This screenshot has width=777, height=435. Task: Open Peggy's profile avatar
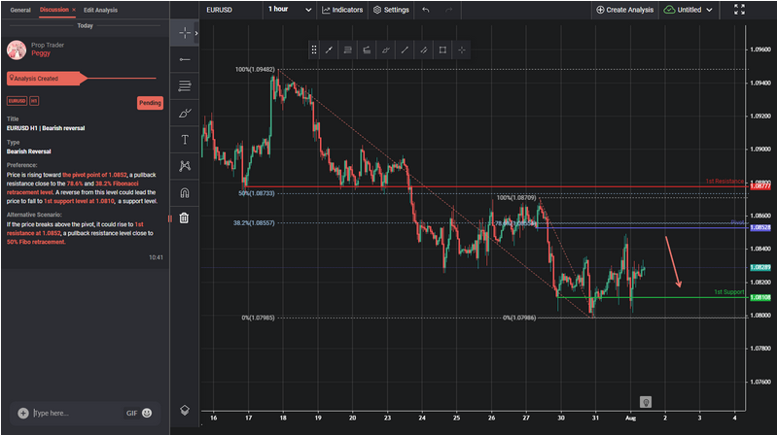(x=17, y=50)
